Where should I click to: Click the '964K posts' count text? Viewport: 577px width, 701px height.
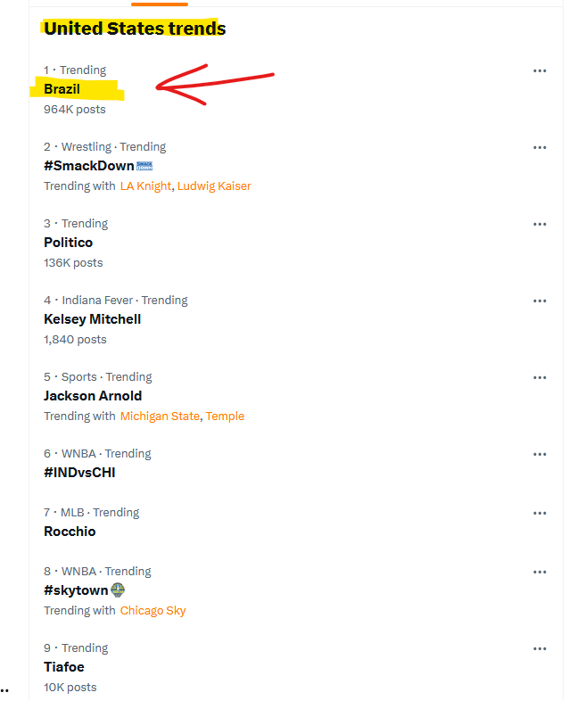75,110
